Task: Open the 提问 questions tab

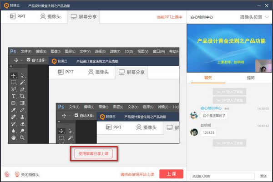Action: (251, 78)
